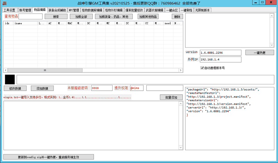The width and height of the screenshot is (278, 163).
Task: Click top log box scroll-down arrow
Action: coord(272,45)
